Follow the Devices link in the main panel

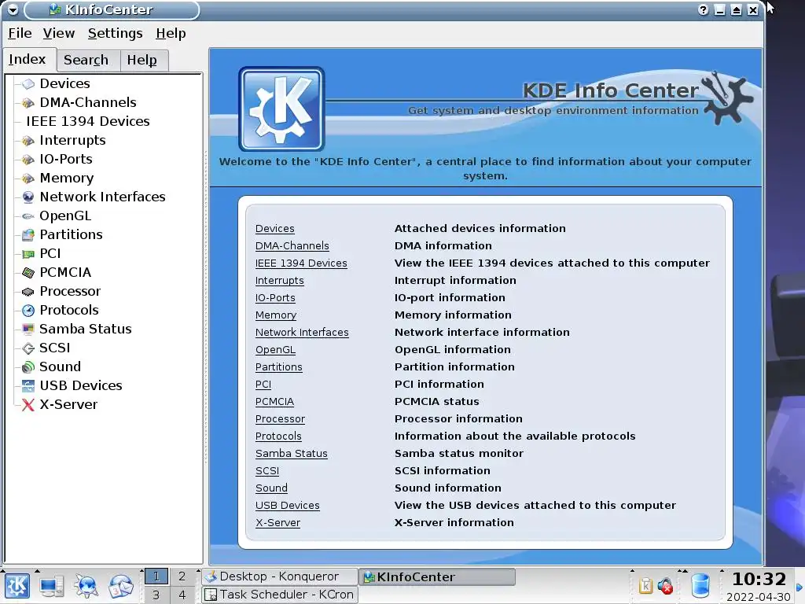click(274, 229)
